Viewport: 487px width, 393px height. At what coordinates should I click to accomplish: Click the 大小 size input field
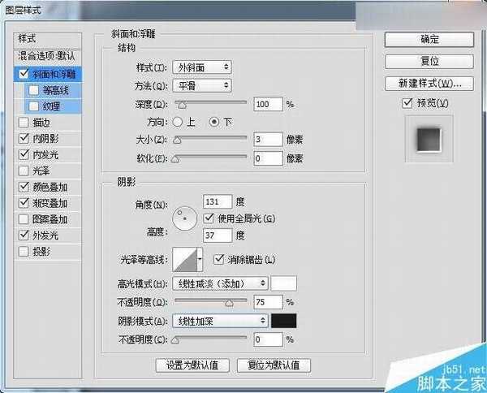point(267,140)
